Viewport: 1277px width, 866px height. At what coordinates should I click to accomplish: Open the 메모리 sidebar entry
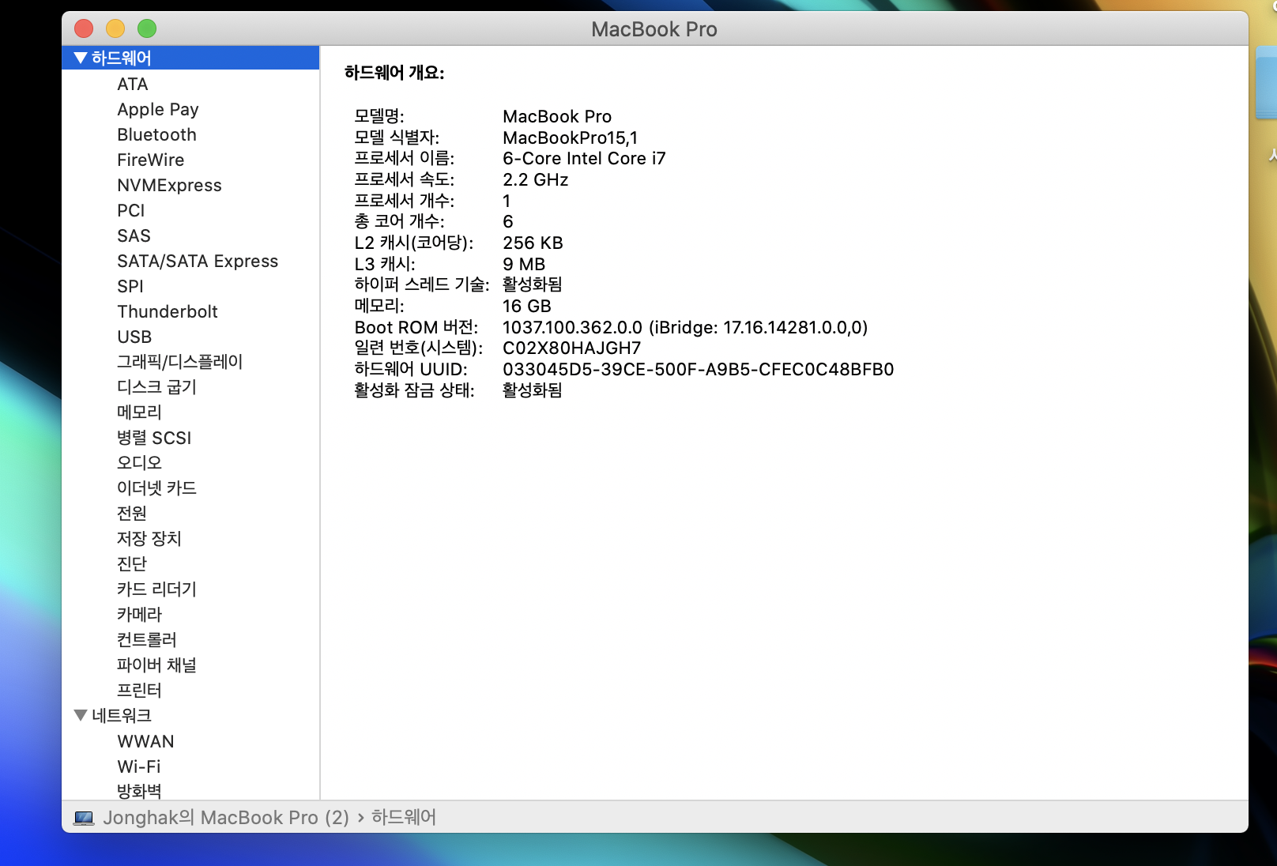[x=139, y=412]
